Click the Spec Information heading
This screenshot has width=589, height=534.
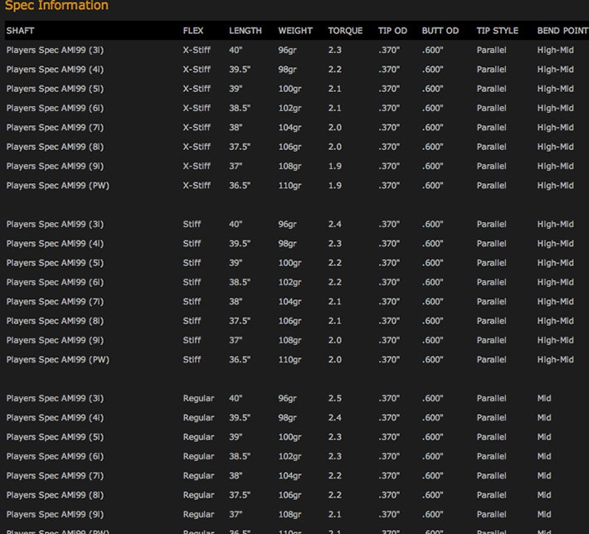(56, 5)
